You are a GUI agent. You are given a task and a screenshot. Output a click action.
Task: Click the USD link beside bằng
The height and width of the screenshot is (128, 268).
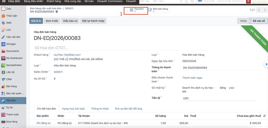(231, 88)
